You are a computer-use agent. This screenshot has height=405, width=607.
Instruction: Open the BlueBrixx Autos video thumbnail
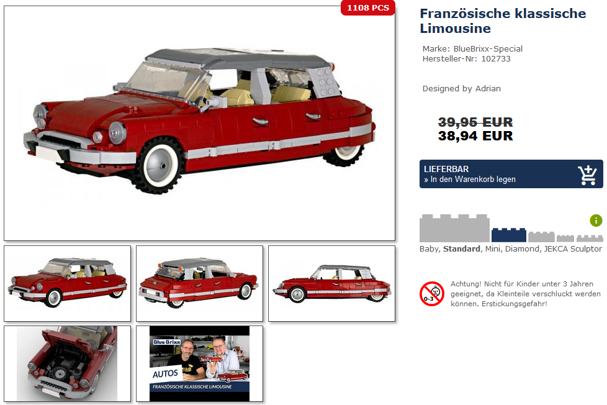pos(199,363)
